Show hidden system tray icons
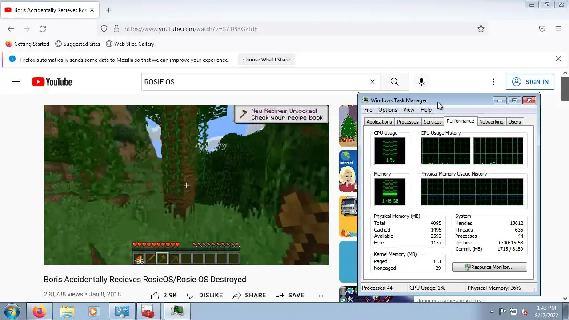The height and width of the screenshot is (320, 569). click(491, 312)
